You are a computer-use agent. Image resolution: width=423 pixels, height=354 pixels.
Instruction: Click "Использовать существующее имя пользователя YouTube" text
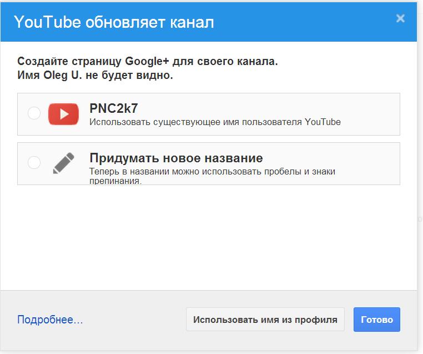[x=215, y=122]
